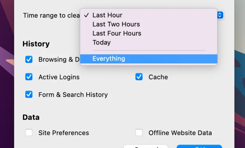Screen dimensions: 245x148
Task: Click the Time range to clear label
Action: click(x=51, y=16)
